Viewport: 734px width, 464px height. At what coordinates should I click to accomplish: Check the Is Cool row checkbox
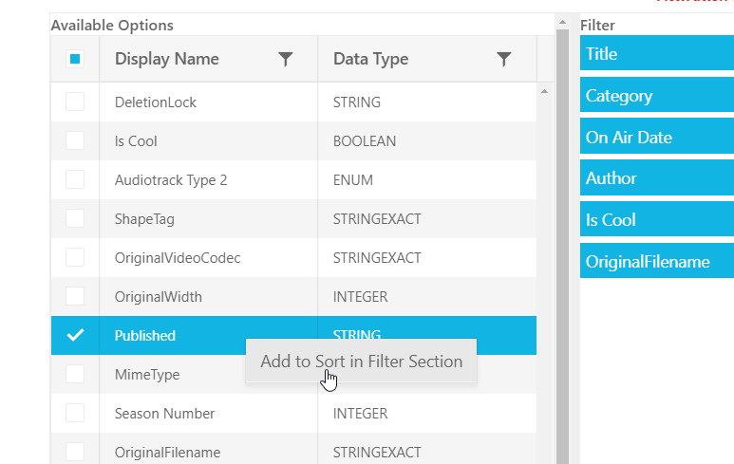coord(75,140)
